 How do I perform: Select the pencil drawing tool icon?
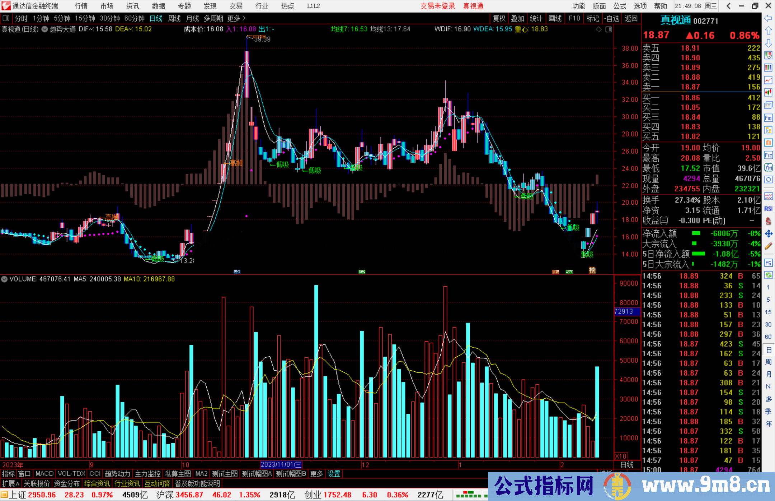pyautogui.click(x=768, y=246)
